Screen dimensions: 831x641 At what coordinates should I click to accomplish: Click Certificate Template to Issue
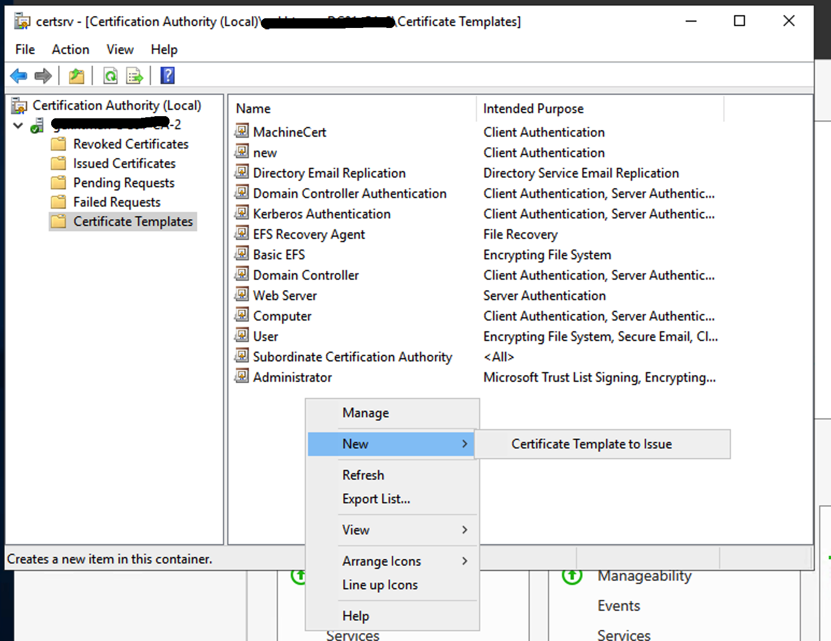point(591,444)
